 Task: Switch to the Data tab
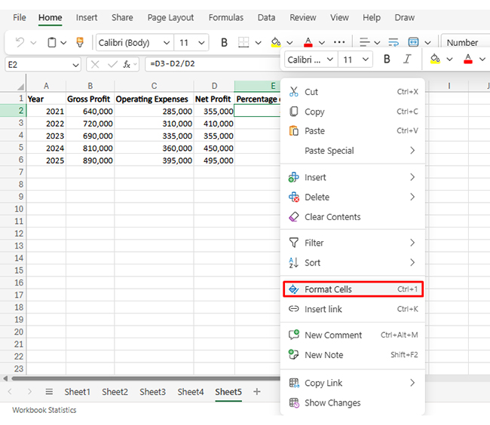click(x=266, y=17)
